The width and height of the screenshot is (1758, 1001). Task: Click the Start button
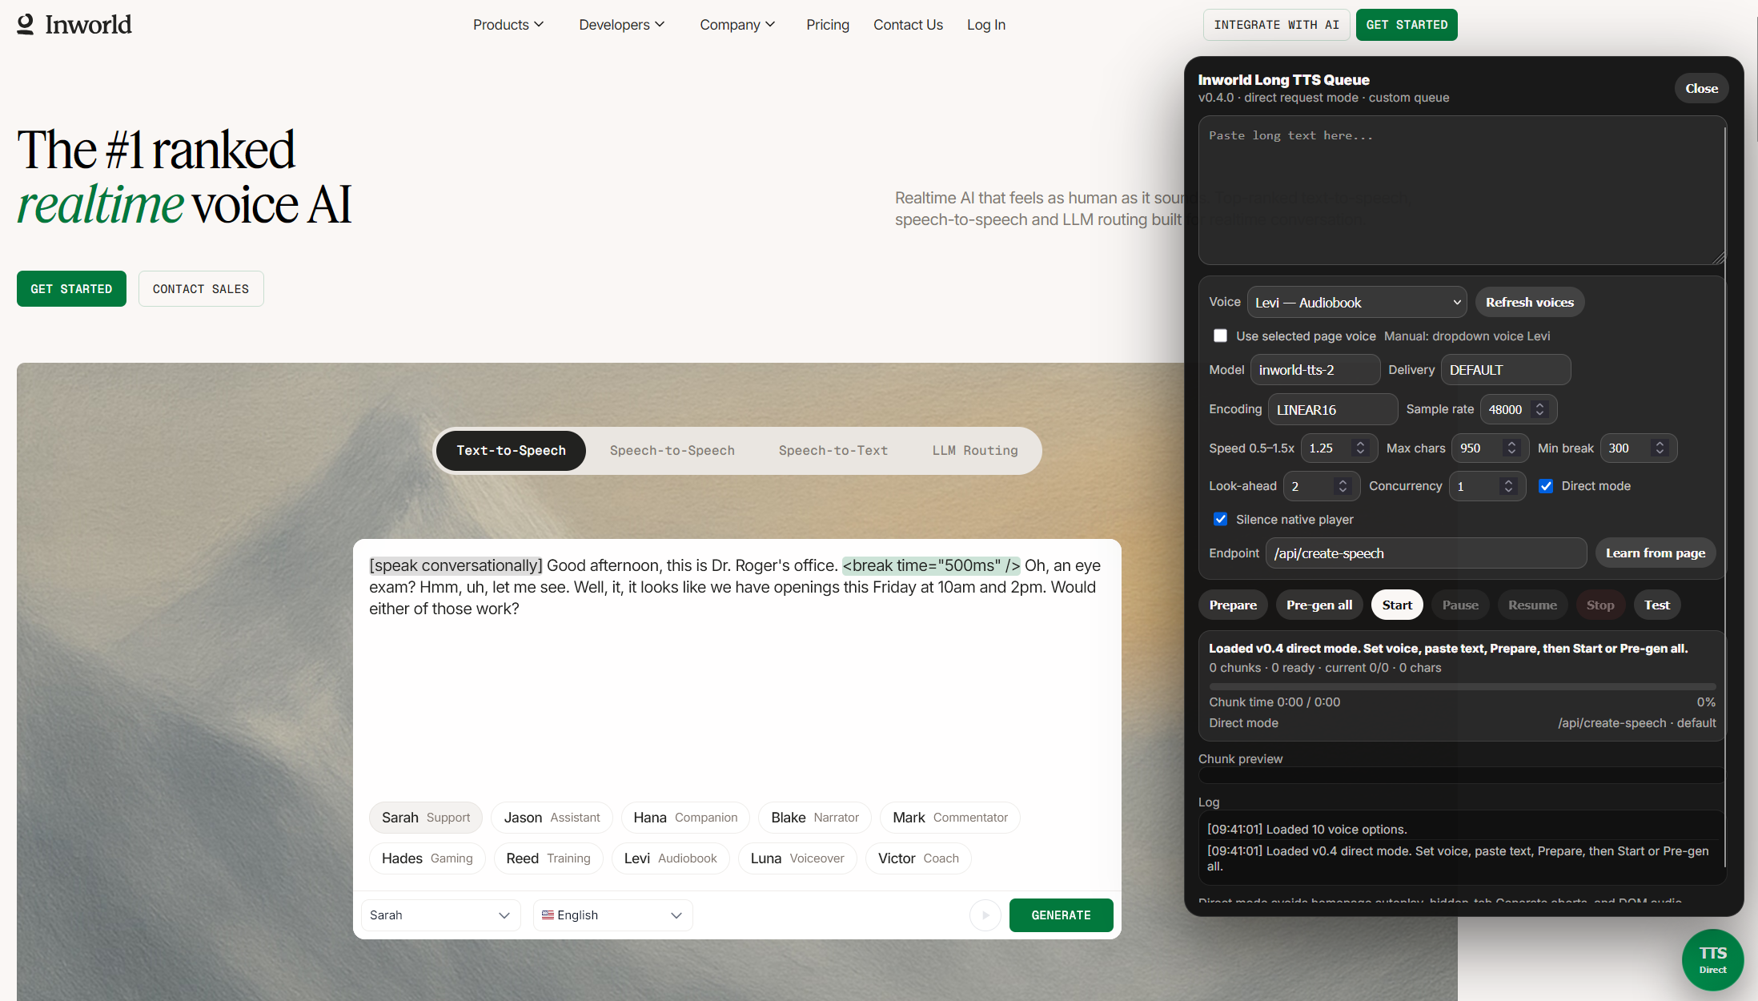click(1397, 605)
